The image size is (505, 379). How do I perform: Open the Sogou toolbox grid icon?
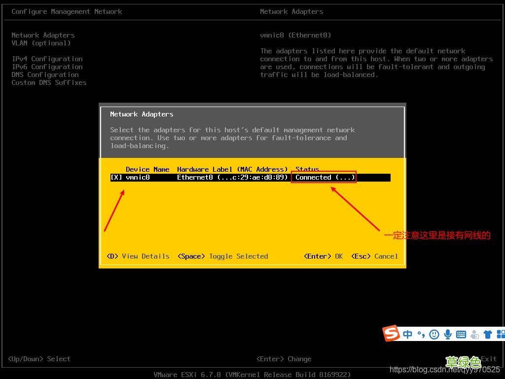pos(501,334)
